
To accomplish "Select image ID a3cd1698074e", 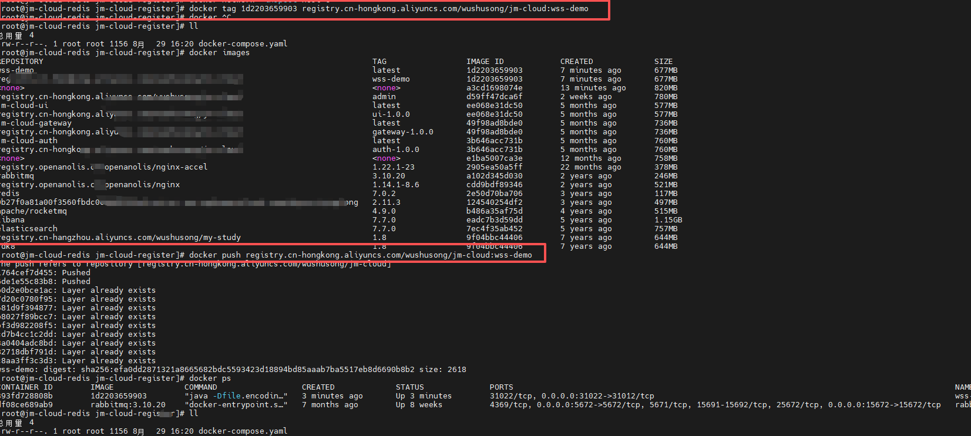I will click(494, 88).
